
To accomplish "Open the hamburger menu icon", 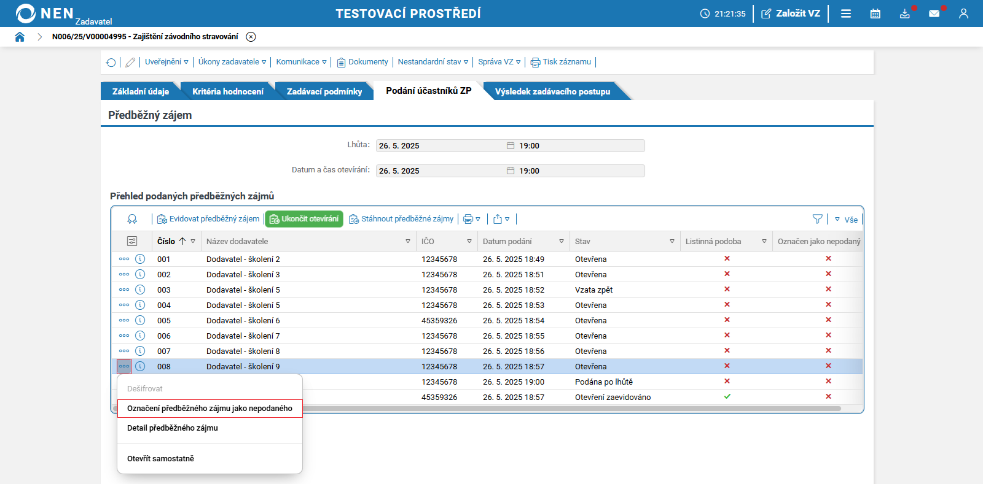I will (x=846, y=13).
